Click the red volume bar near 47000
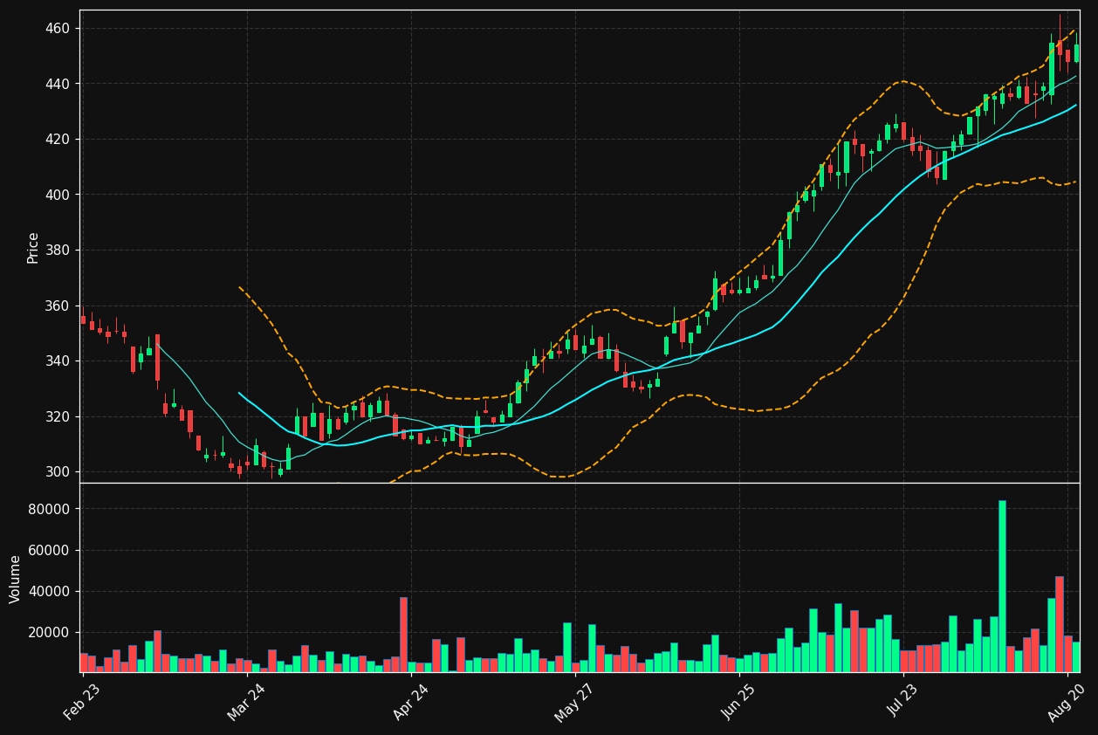 click(1060, 624)
